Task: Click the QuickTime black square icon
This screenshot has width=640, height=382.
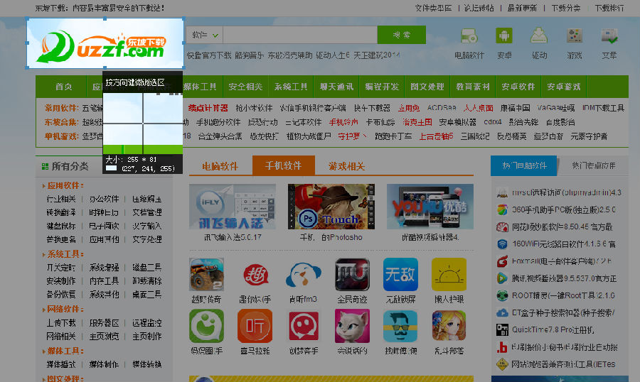Action: pos(502,330)
